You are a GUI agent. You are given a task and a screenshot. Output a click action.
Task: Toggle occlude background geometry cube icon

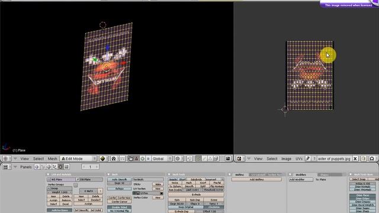[216, 159]
